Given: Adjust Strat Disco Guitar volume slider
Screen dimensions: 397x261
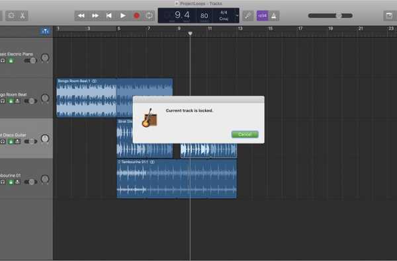Looking at the screenshot, I should coord(30,141).
